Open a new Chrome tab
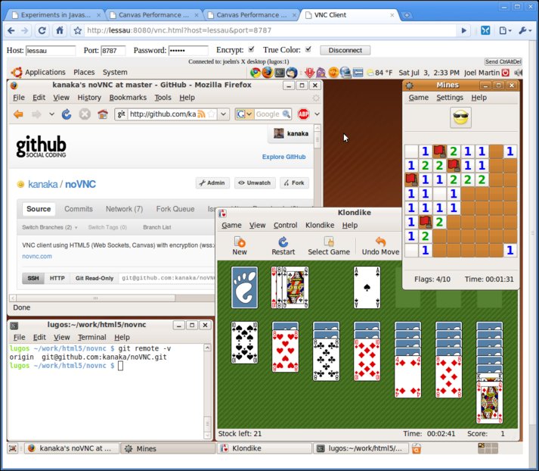The image size is (539, 471). coord(407,15)
